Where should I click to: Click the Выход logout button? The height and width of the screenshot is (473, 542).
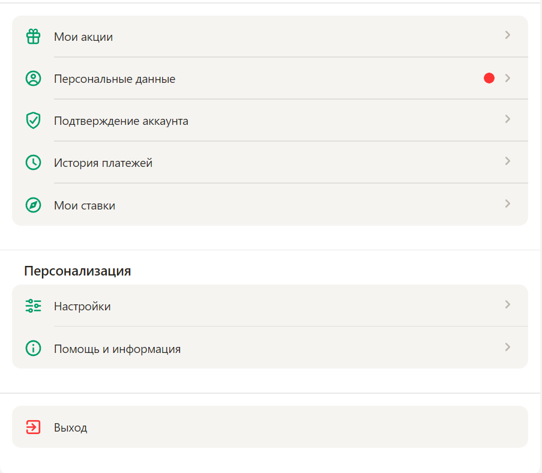(270, 427)
